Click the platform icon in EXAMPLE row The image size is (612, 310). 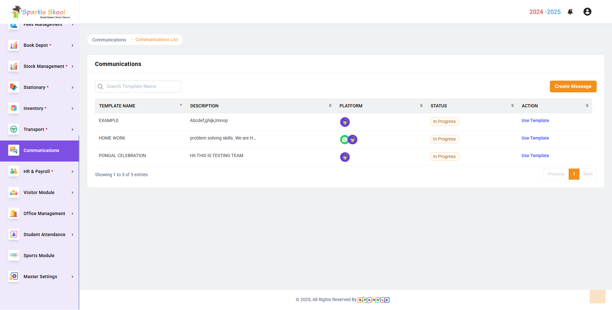(x=345, y=122)
